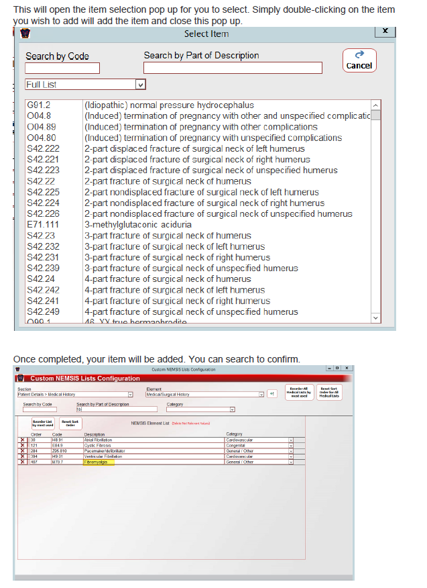Select code G91.2 normal pressure hydrocephalus

(198, 105)
